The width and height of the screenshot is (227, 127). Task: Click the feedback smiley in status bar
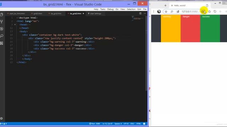pyautogui.click(x=144, y=124)
